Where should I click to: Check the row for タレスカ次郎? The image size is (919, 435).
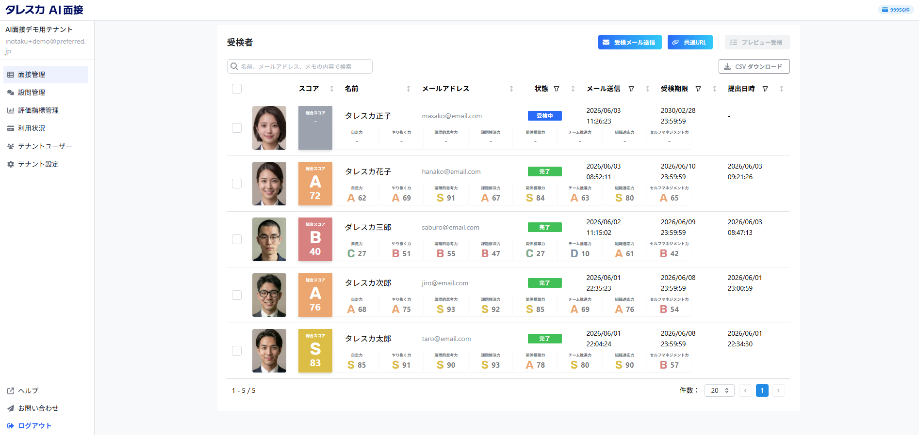pyautogui.click(x=237, y=295)
